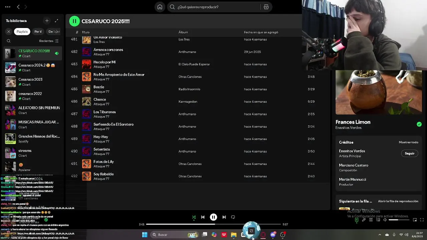The height and width of the screenshot is (240, 427).
Task: Select the track 'Soy Rebelde'
Action: click(103, 174)
